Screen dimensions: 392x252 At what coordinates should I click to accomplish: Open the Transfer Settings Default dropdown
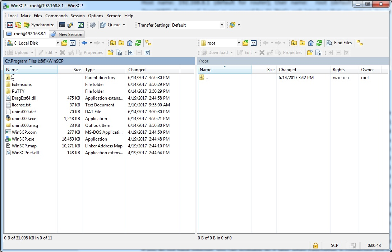(222, 25)
